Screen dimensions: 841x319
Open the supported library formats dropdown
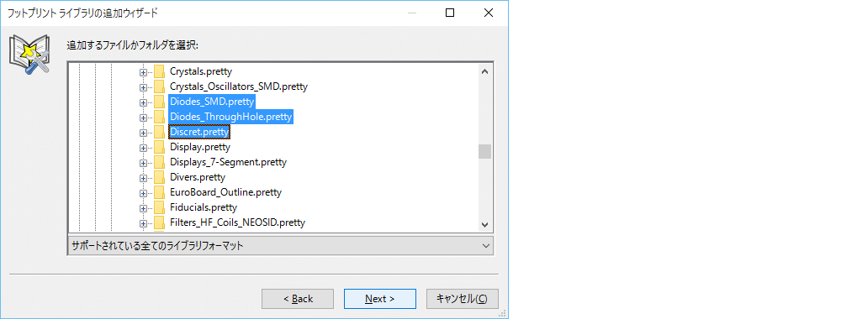tap(281, 246)
